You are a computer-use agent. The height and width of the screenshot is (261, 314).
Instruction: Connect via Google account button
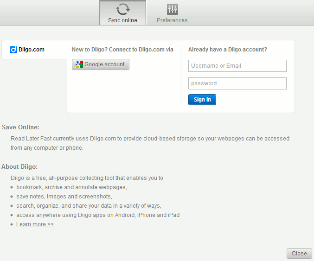(x=101, y=64)
